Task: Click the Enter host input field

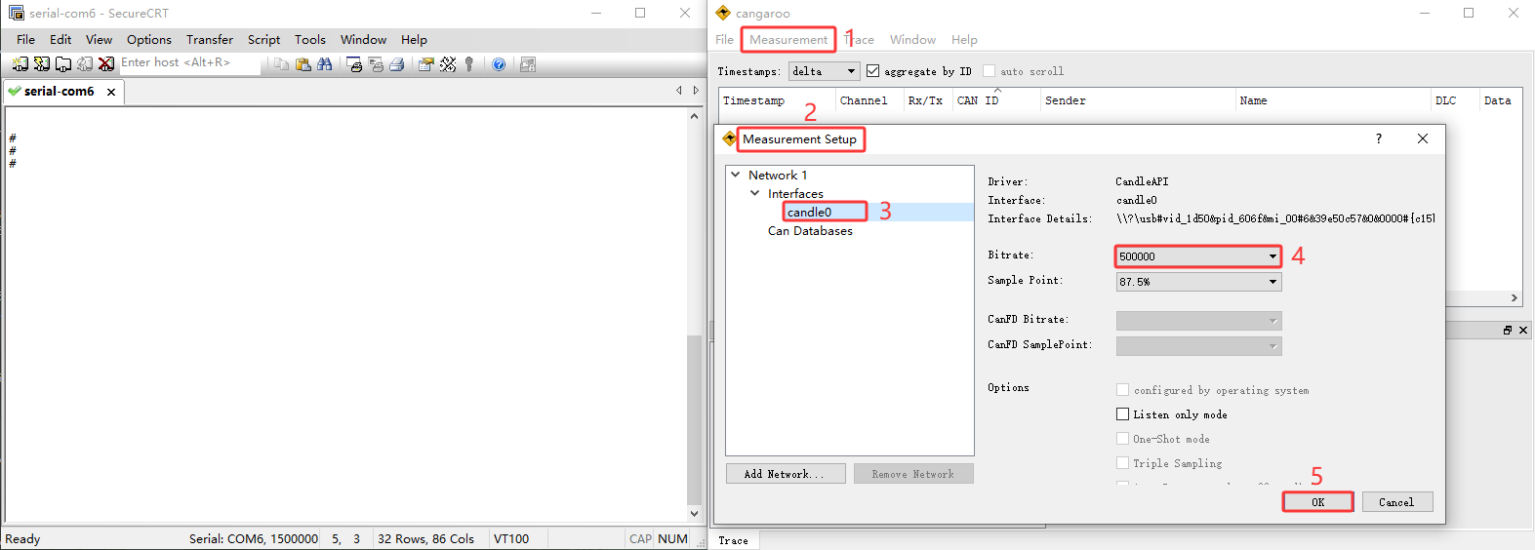Action: [x=189, y=63]
